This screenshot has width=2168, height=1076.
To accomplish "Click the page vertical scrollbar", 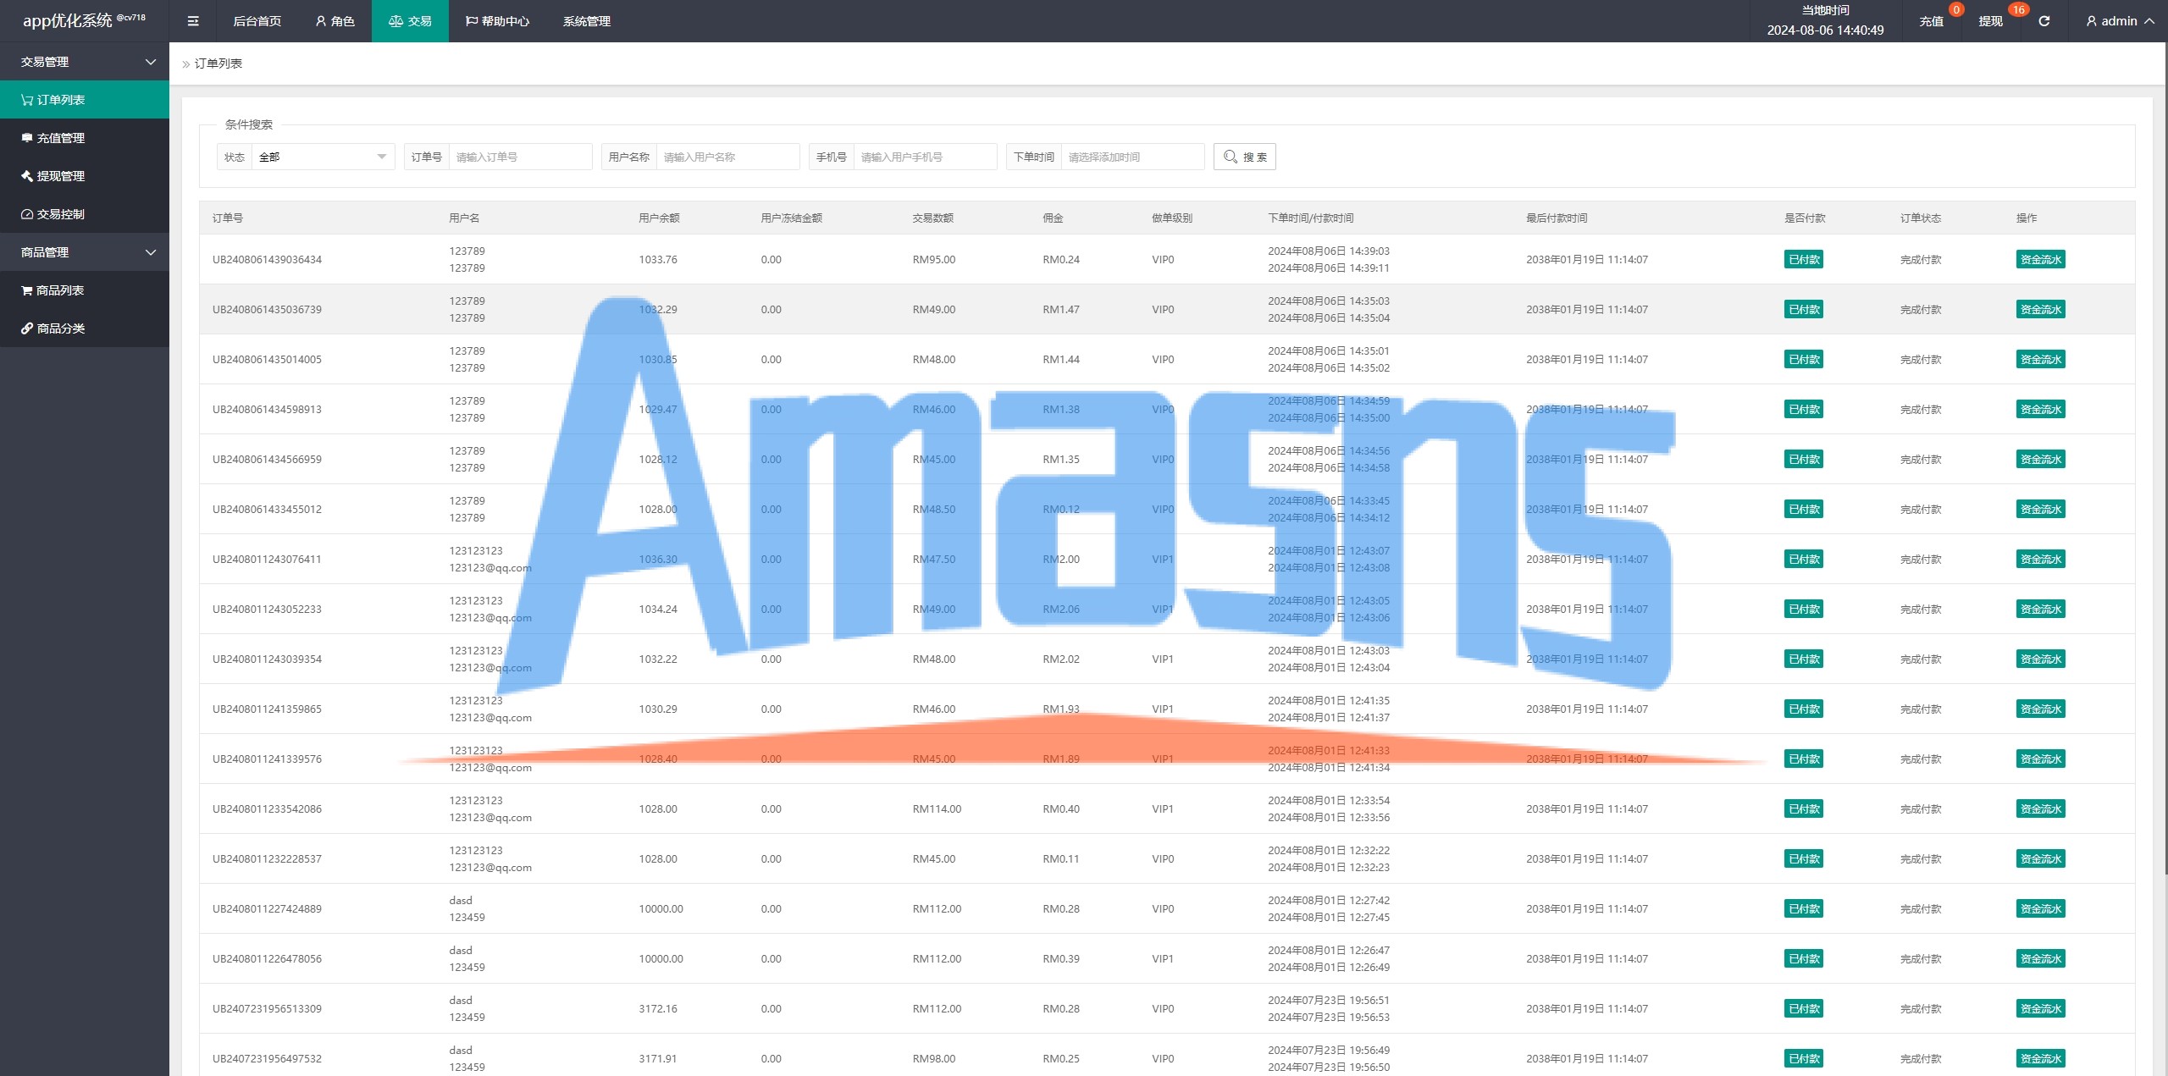I will coord(2165,457).
